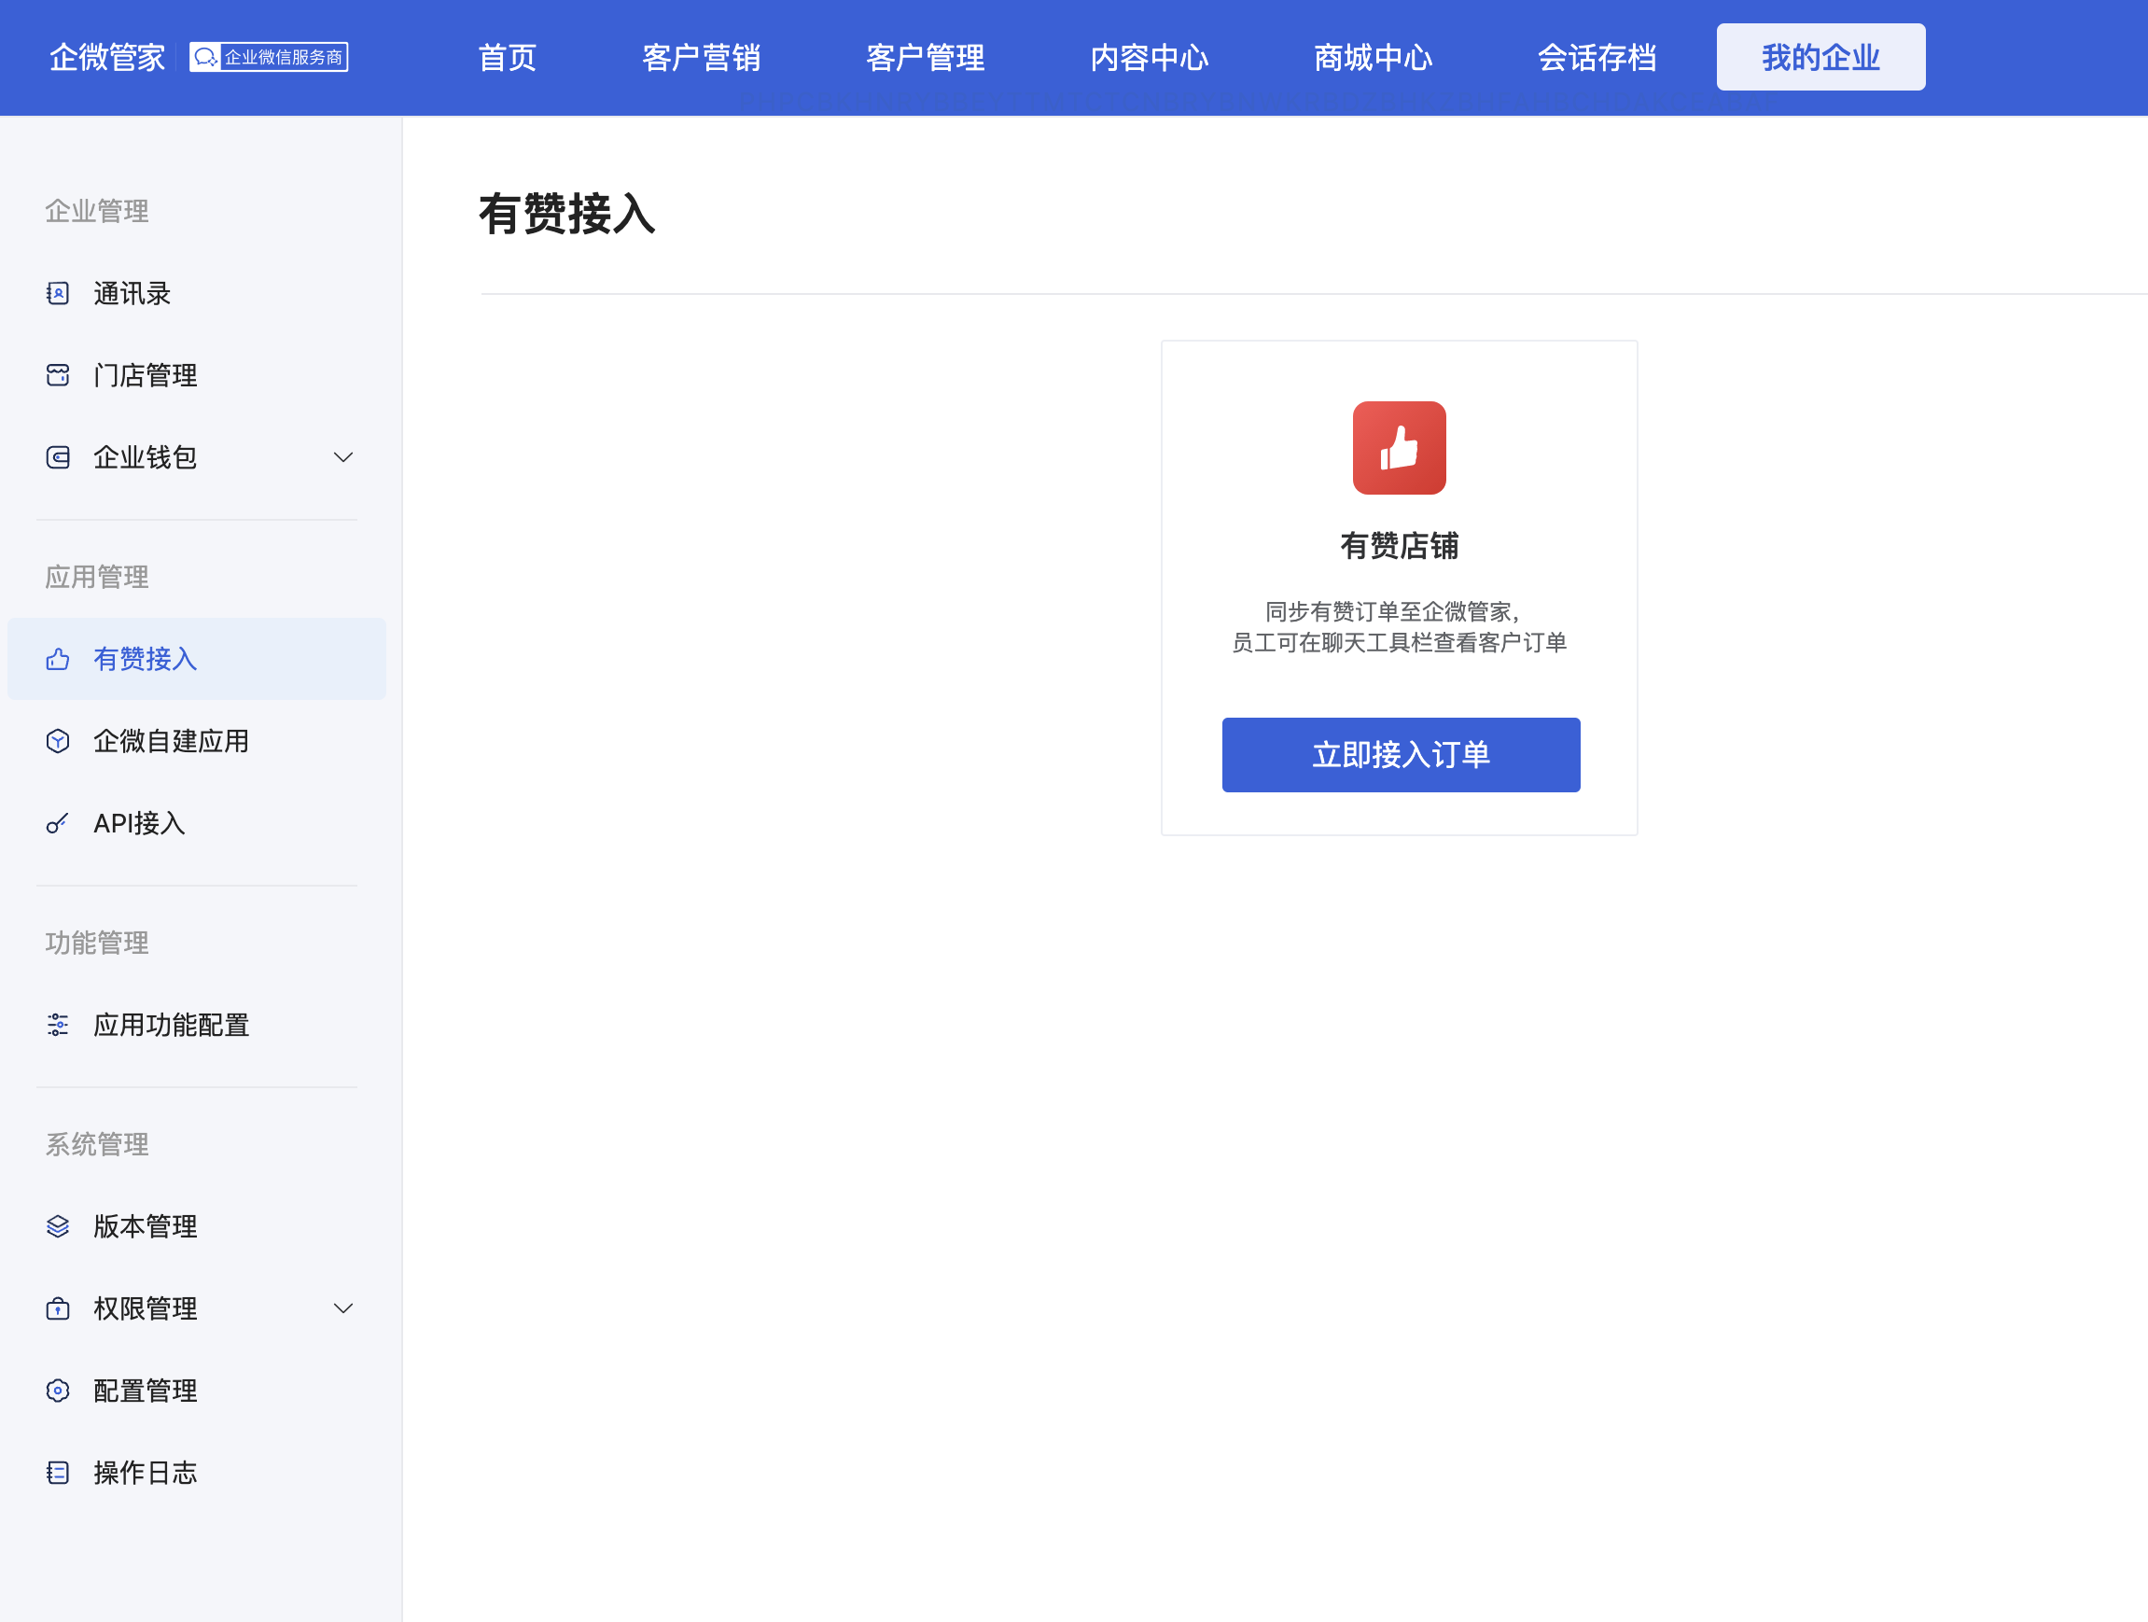The width and height of the screenshot is (2148, 1622).
Task: Click the 通讯录 contacts icon
Action: point(58,293)
